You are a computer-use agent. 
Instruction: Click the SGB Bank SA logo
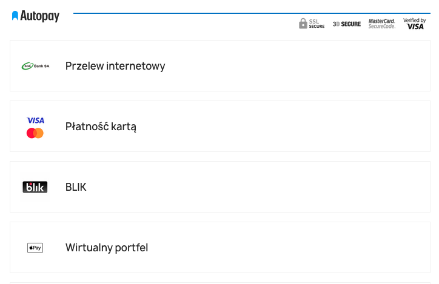pos(35,66)
